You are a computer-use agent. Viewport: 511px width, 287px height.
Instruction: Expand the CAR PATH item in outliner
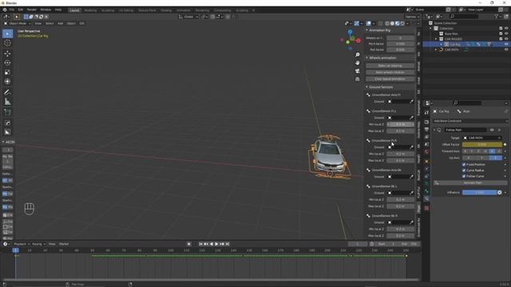click(436, 49)
